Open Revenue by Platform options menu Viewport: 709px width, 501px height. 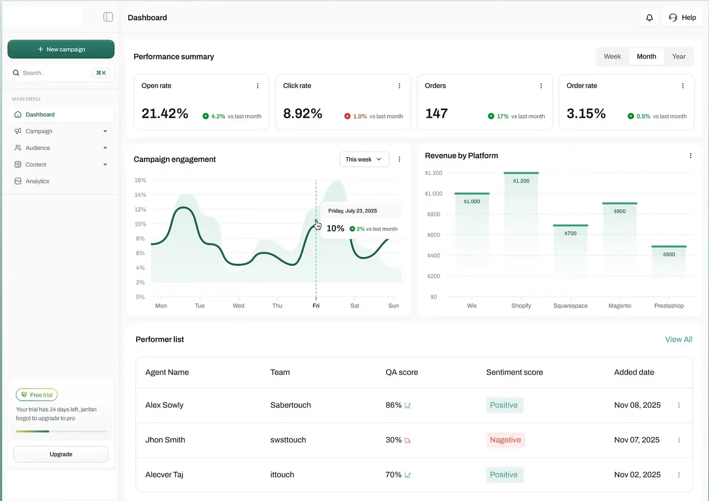coord(691,156)
